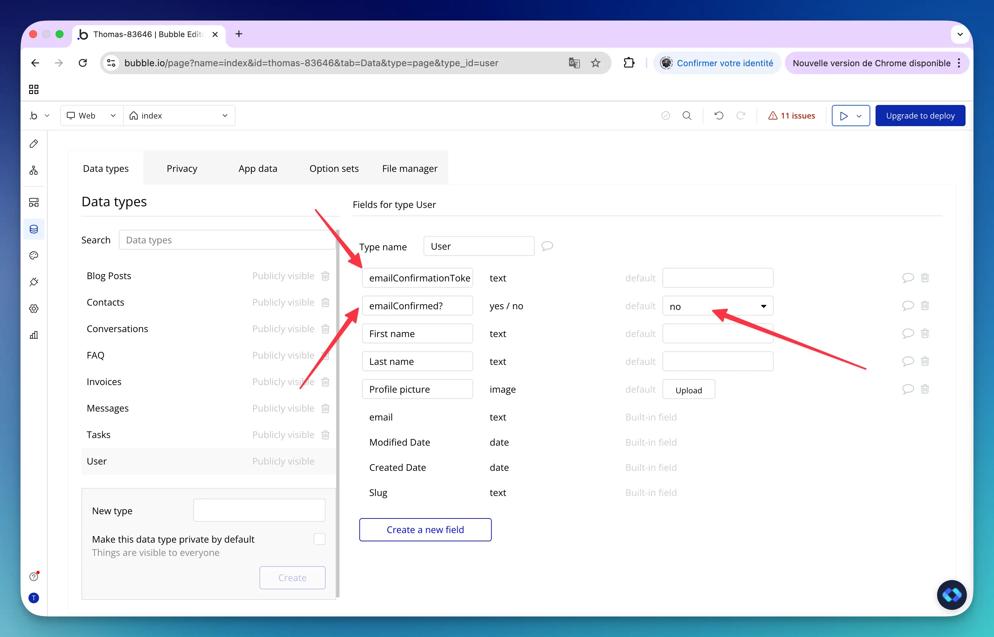Expand the preview run options arrow
The height and width of the screenshot is (637, 994).
859,116
